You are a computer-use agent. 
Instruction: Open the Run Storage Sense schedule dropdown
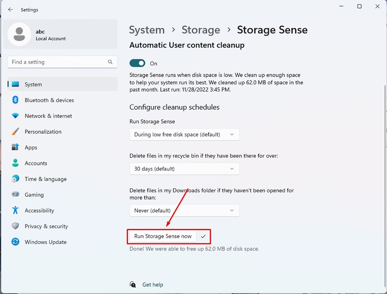tap(184, 135)
